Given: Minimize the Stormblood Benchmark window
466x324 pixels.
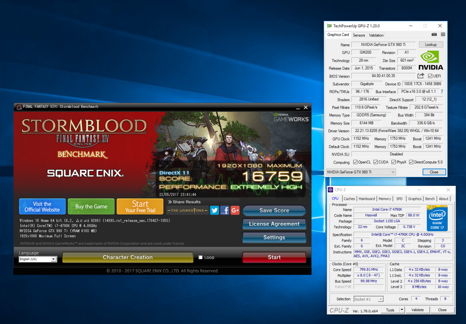Looking at the screenshot, I should point(297,107).
